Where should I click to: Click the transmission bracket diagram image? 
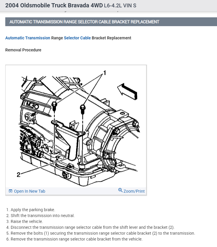pos(76,126)
